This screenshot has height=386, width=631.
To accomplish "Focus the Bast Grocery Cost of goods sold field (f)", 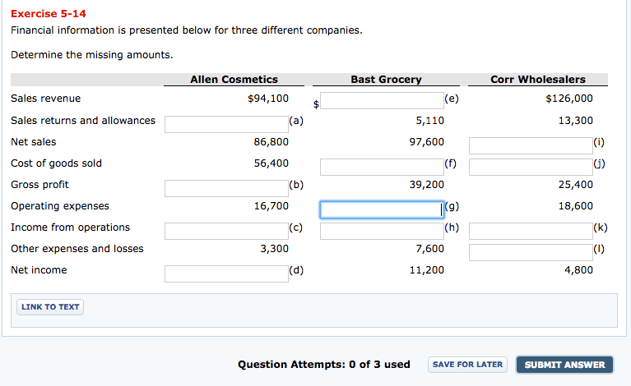I will (382, 167).
